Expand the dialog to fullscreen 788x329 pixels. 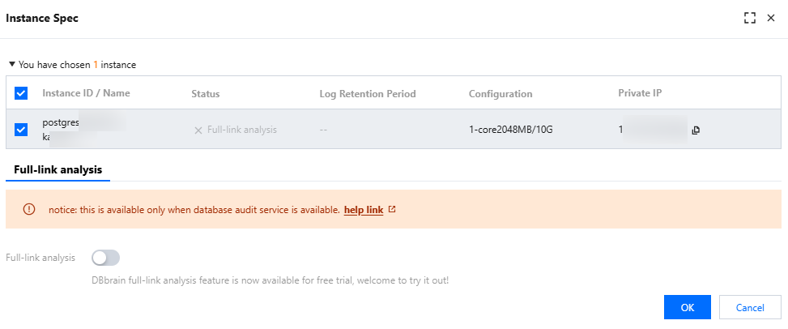point(749,18)
